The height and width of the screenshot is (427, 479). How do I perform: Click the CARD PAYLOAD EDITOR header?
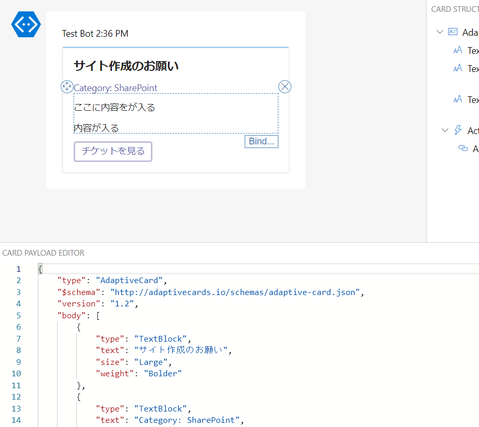pyautogui.click(x=43, y=253)
